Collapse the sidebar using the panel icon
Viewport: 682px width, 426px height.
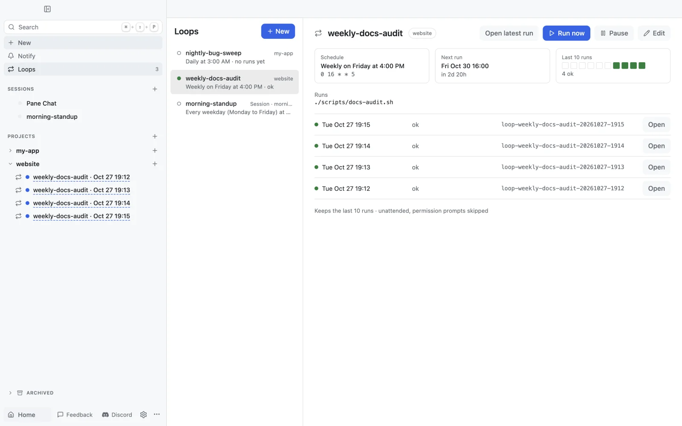tap(47, 9)
